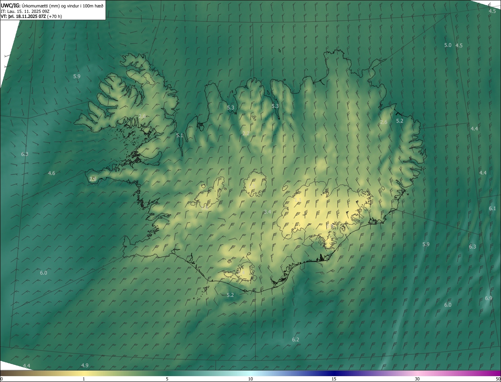Click the "5" tick on the color scale
Screen dimensions: 501x382
click(x=167, y=379)
